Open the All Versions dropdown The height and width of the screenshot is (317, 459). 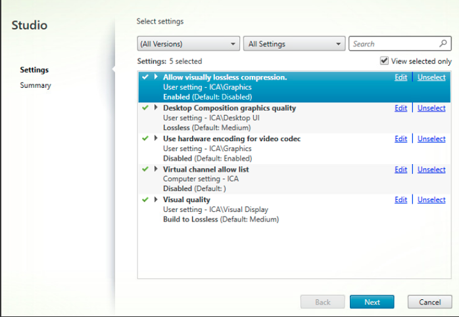click(188, 44)
